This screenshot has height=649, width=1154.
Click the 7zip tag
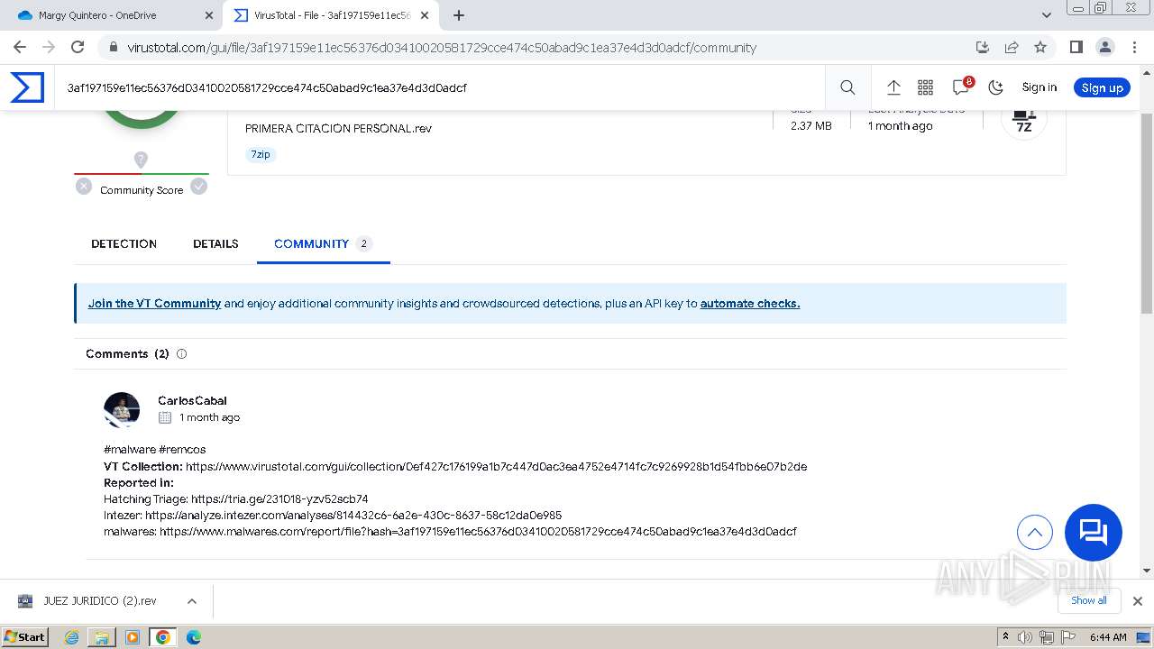click(261, 154)
